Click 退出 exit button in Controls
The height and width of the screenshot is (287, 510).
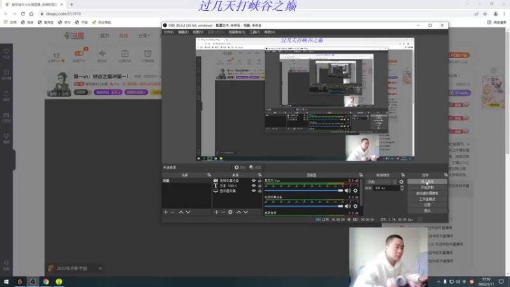pos(427,211)
